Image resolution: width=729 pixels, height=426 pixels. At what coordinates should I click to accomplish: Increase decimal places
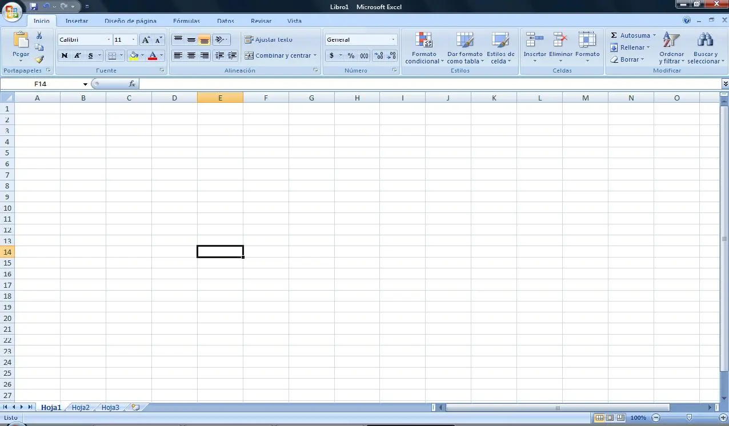(378, 56)
